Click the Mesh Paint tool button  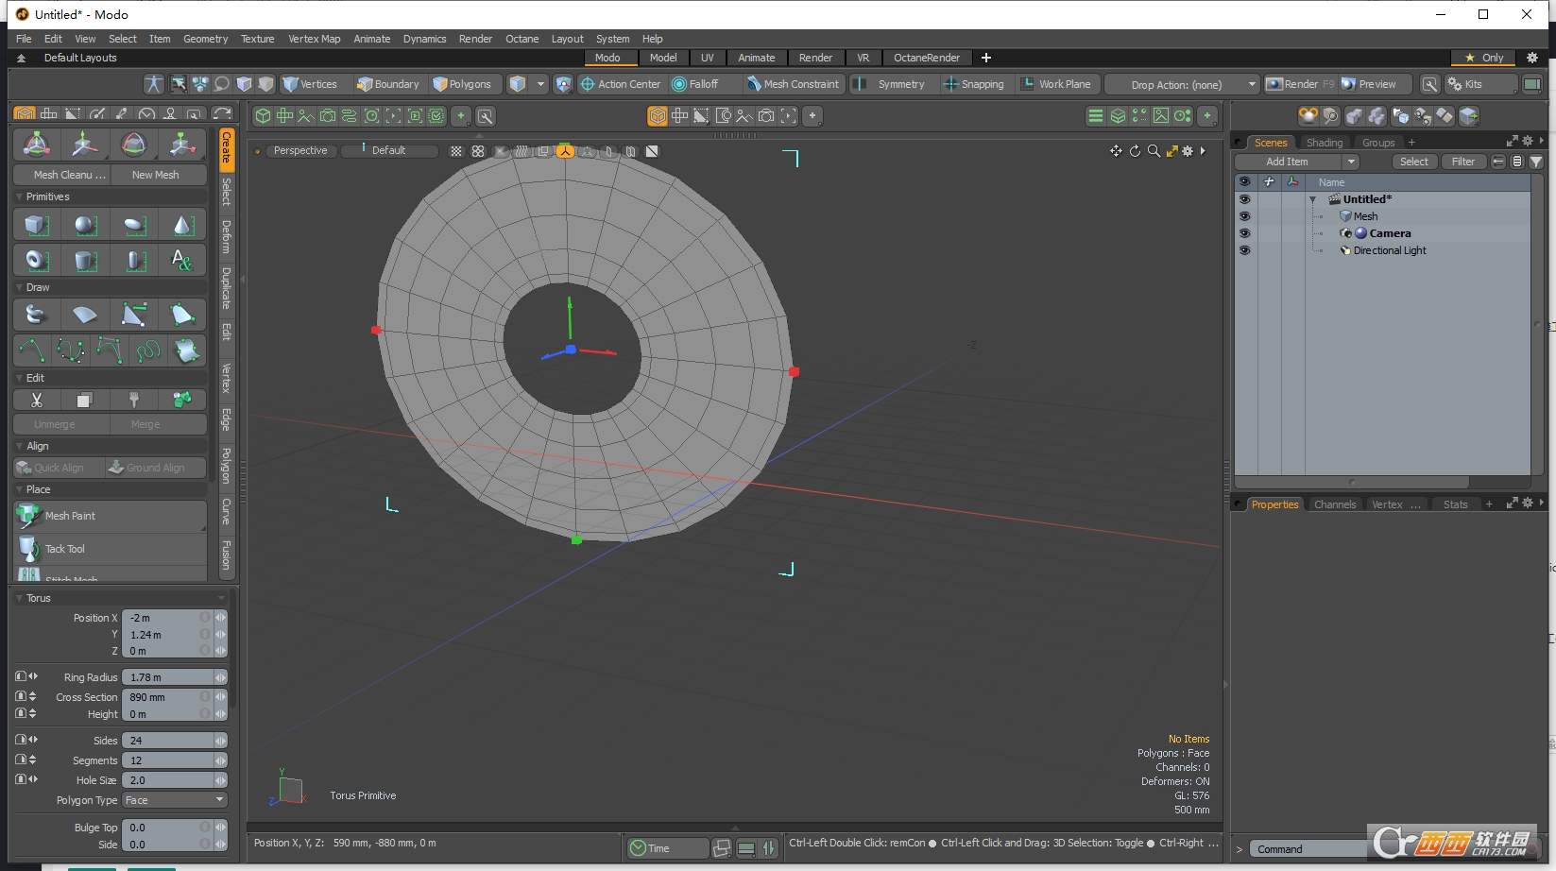coord(111,516)
